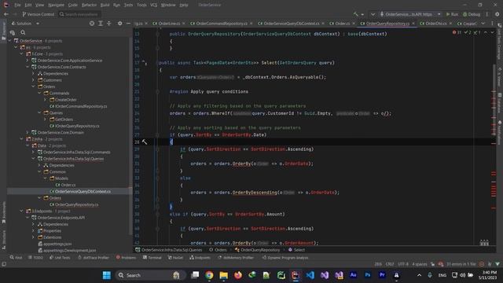Open the Build menu
This screenshot has width=503, height=283.
pyautogui.click(x=105, y=5)
